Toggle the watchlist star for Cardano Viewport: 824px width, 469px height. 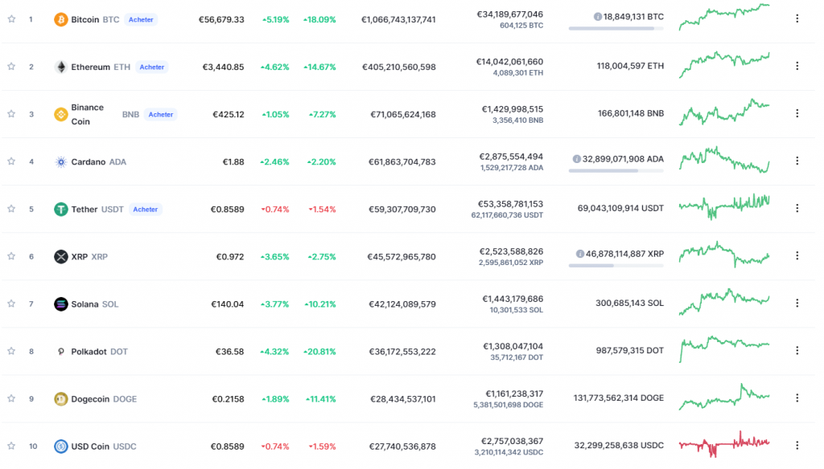coord(11,161)
